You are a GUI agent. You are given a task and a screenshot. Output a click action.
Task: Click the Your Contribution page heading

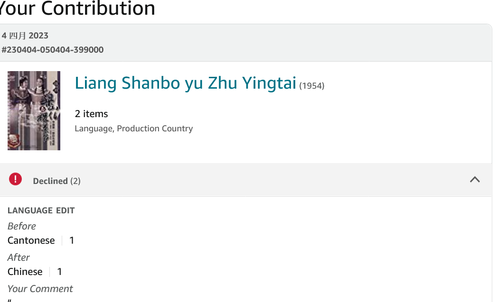click(x=77, y=9)
